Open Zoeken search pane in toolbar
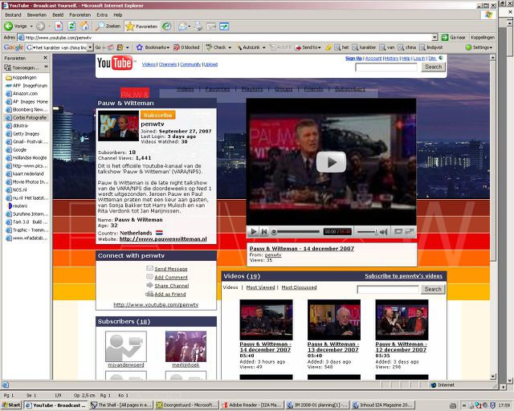 pyautogui.click(x=108, y=26)
